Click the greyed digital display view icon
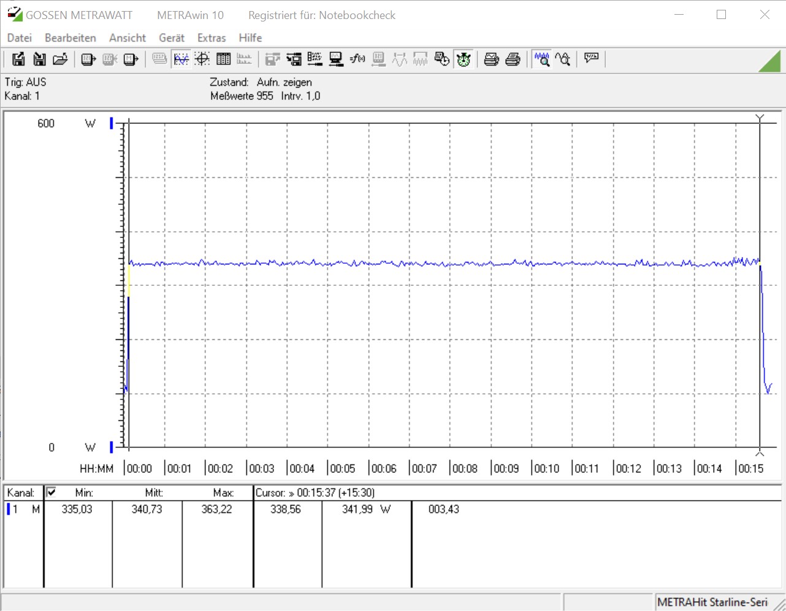The width and height of the screenshot is (786, 611). click(159, 59)
